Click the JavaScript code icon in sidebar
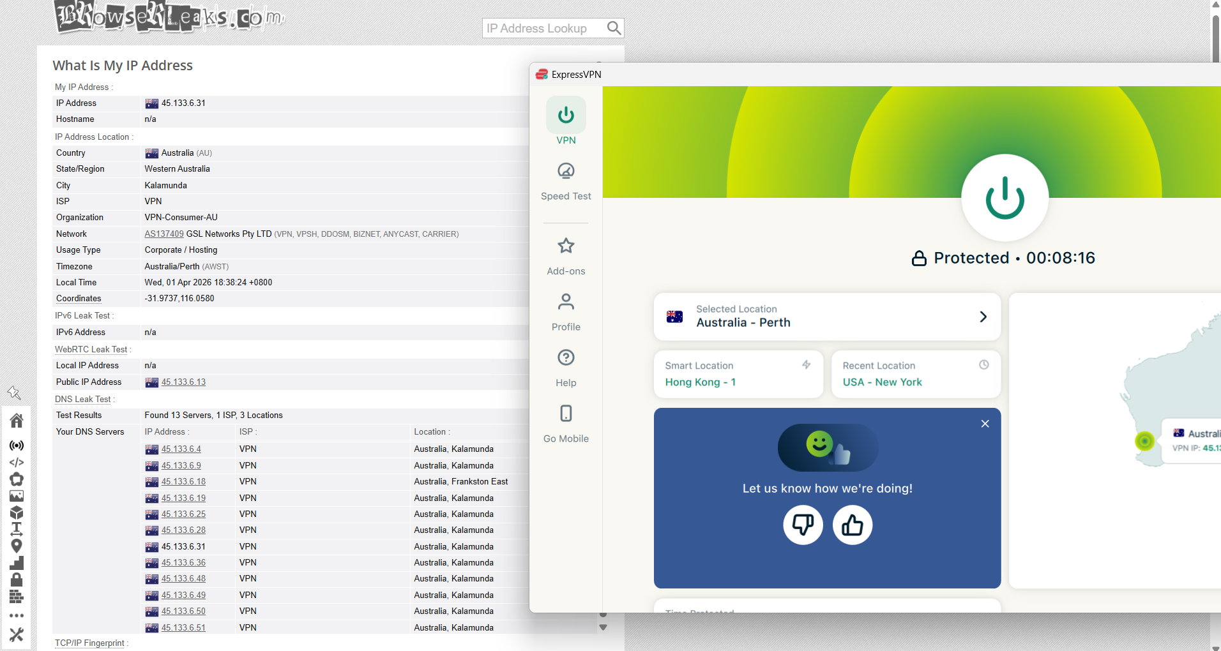This screenshot has width=1221, height=651. pyautogui.click(x=17, y=462)
